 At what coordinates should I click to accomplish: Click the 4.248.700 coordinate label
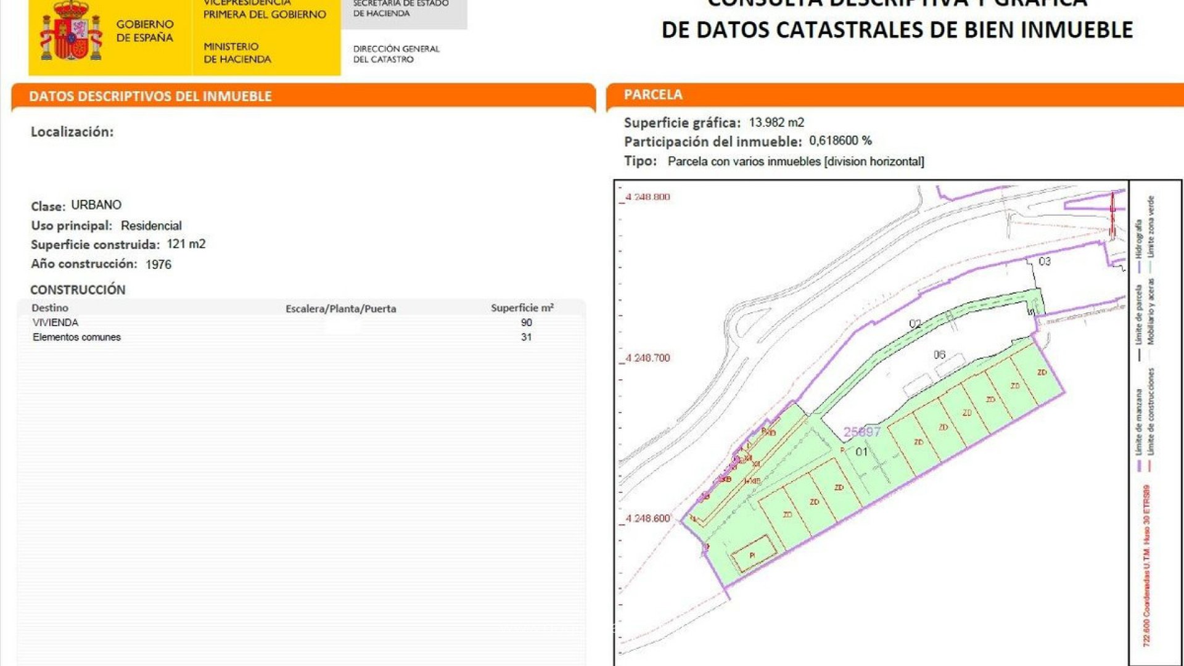tap(647, 358)
